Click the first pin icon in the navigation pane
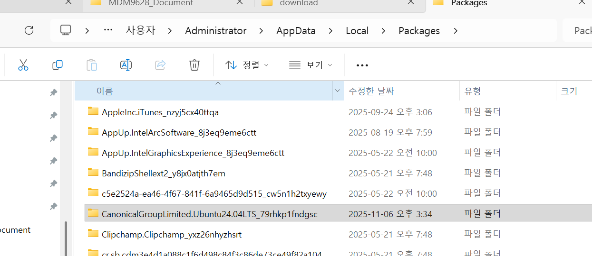592x256 pixels. [54, 93]
